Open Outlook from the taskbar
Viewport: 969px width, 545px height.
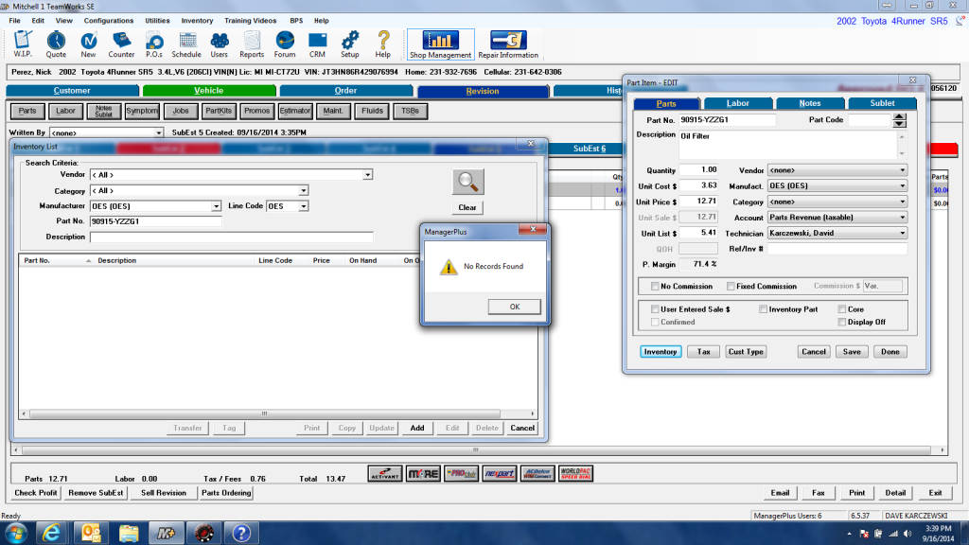91,533
